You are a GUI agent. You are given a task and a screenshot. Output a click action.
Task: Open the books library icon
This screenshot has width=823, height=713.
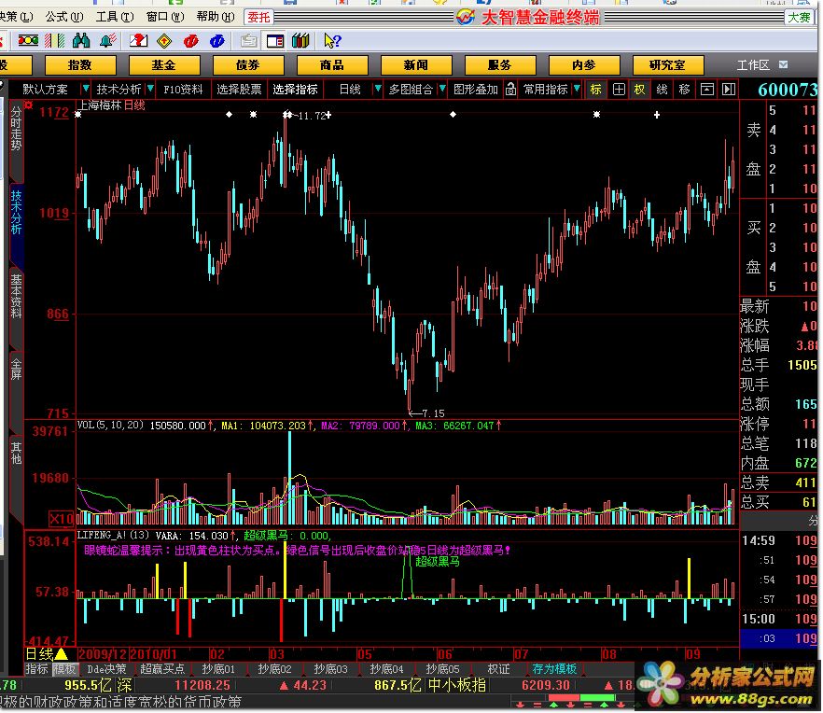[300, 40]
